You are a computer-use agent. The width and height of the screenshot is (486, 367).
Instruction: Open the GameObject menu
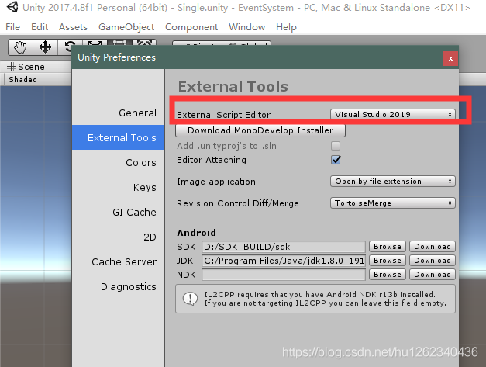(126, 27)
